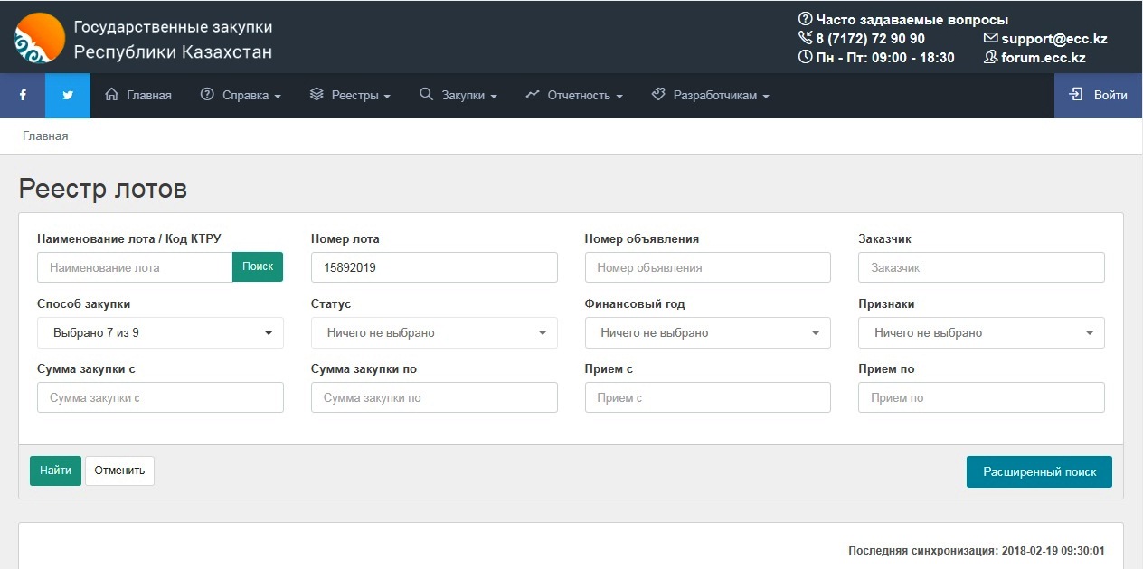Click the Номер лота input field
The height and width of the screenshot is (569, 1143).
434,267
